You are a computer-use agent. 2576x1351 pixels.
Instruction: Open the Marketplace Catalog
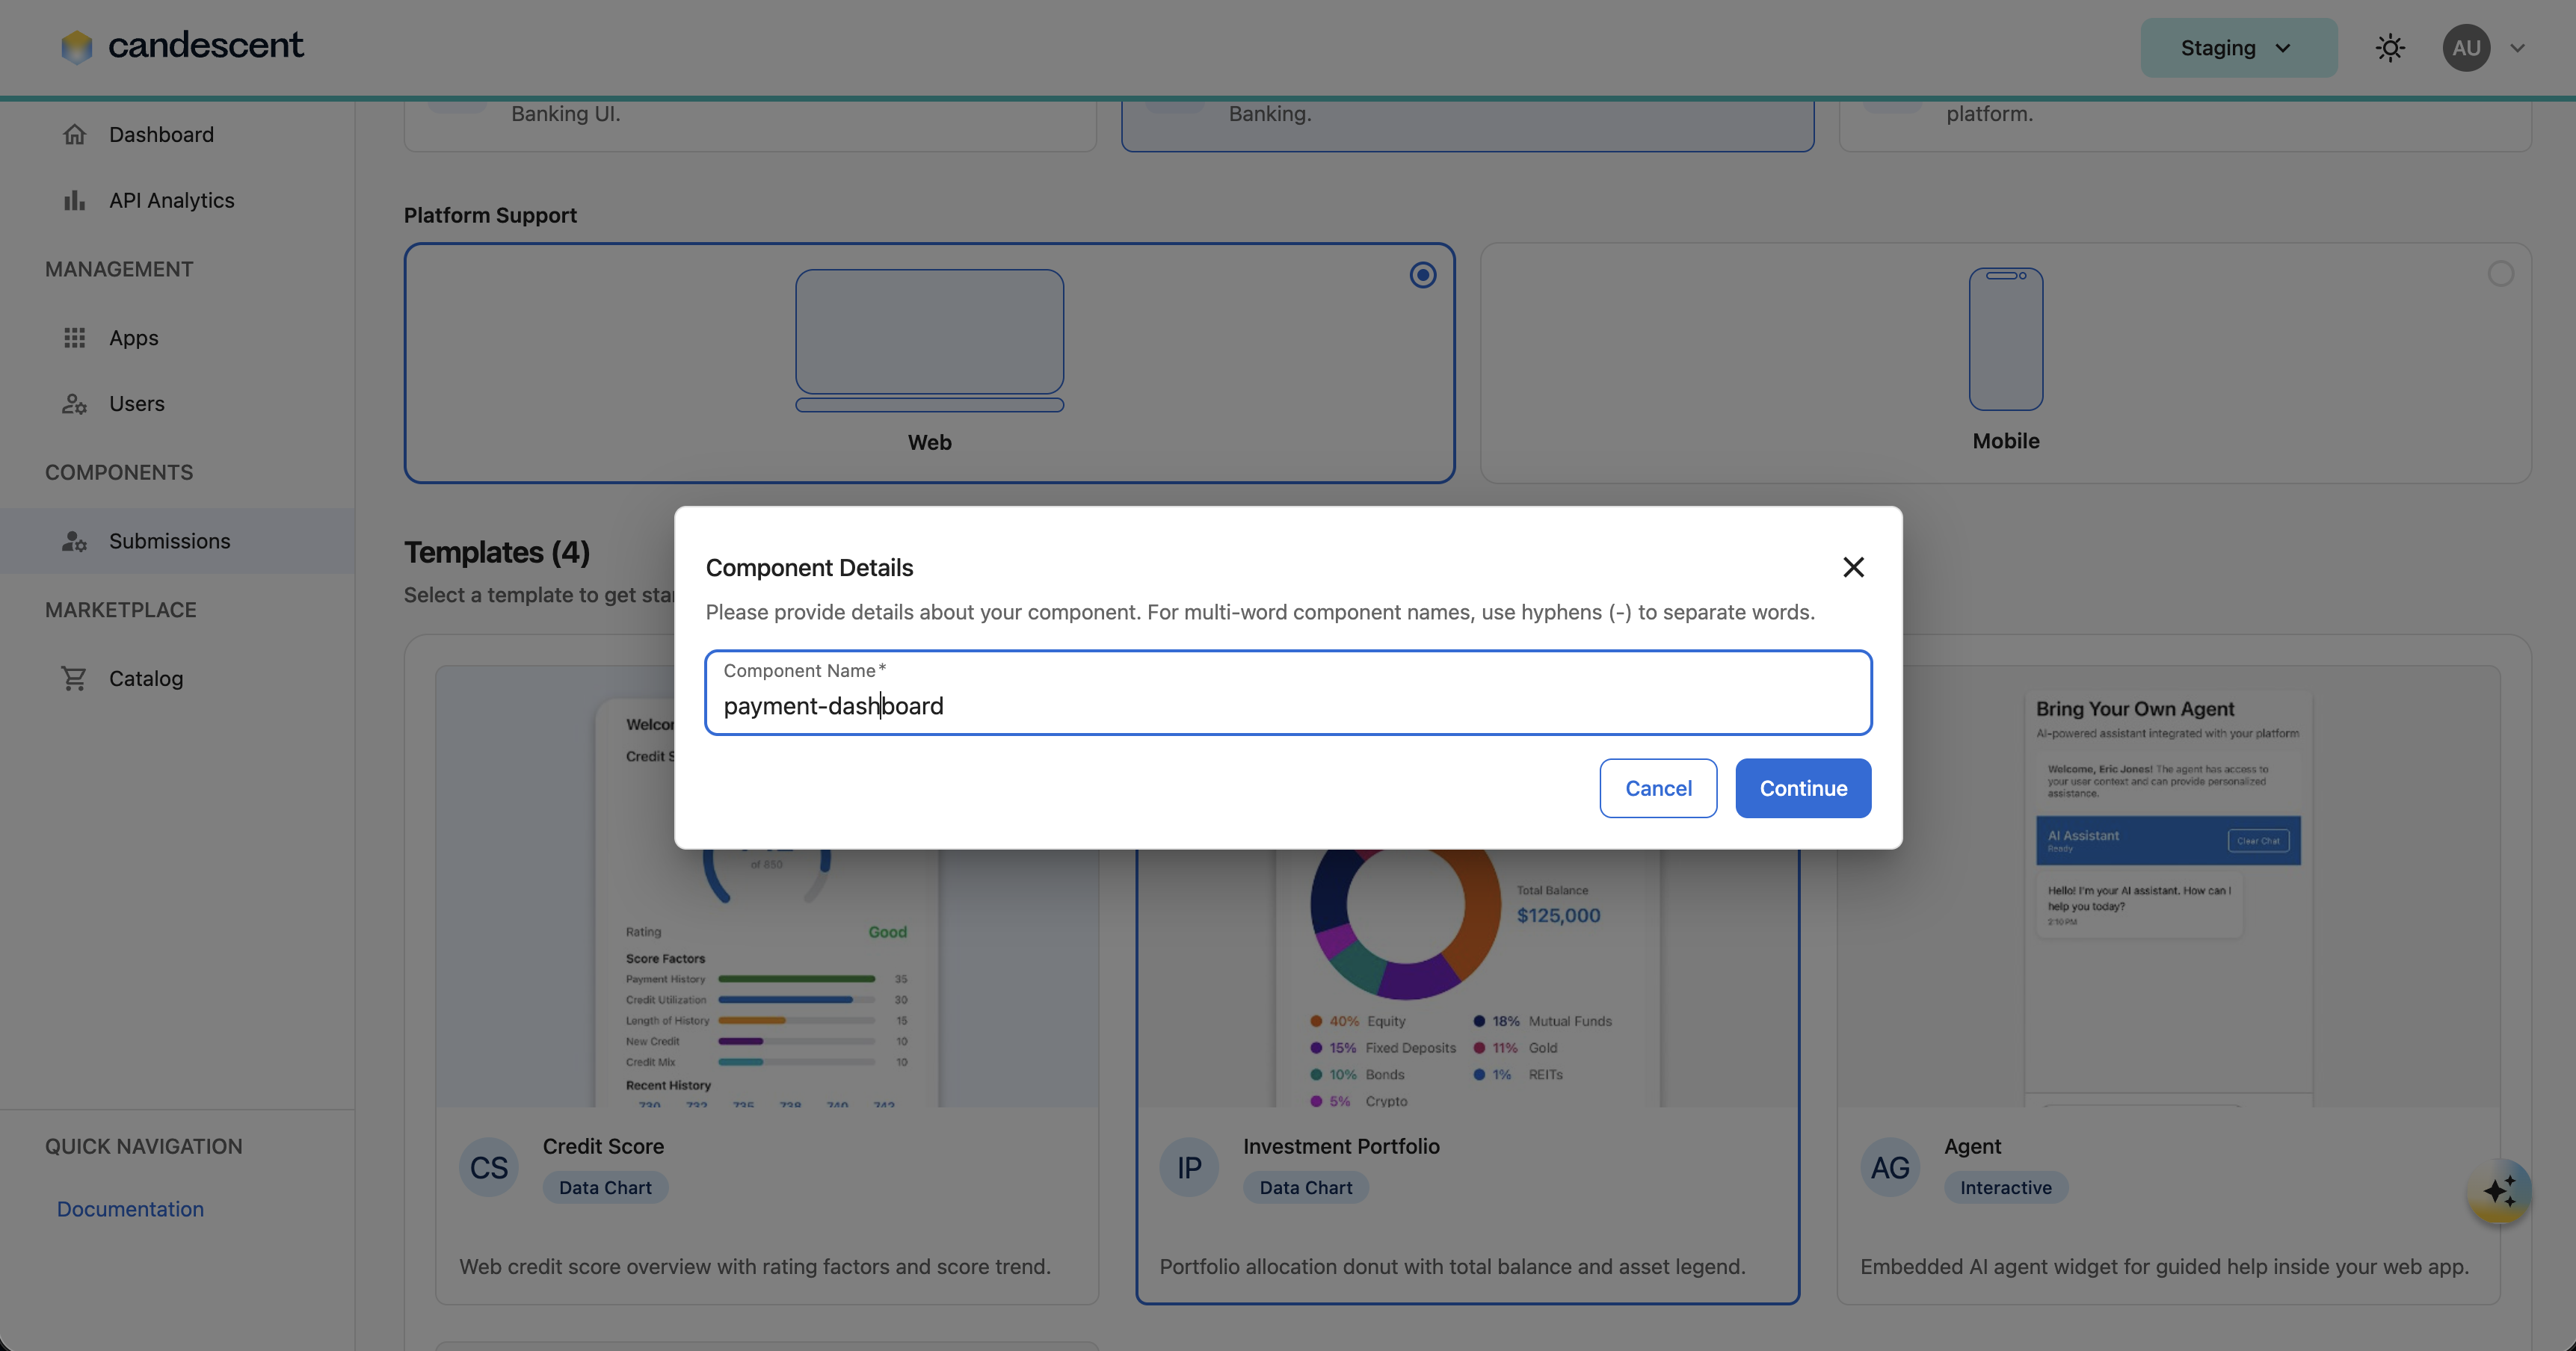pyautogui.click(x=177, y=678)
